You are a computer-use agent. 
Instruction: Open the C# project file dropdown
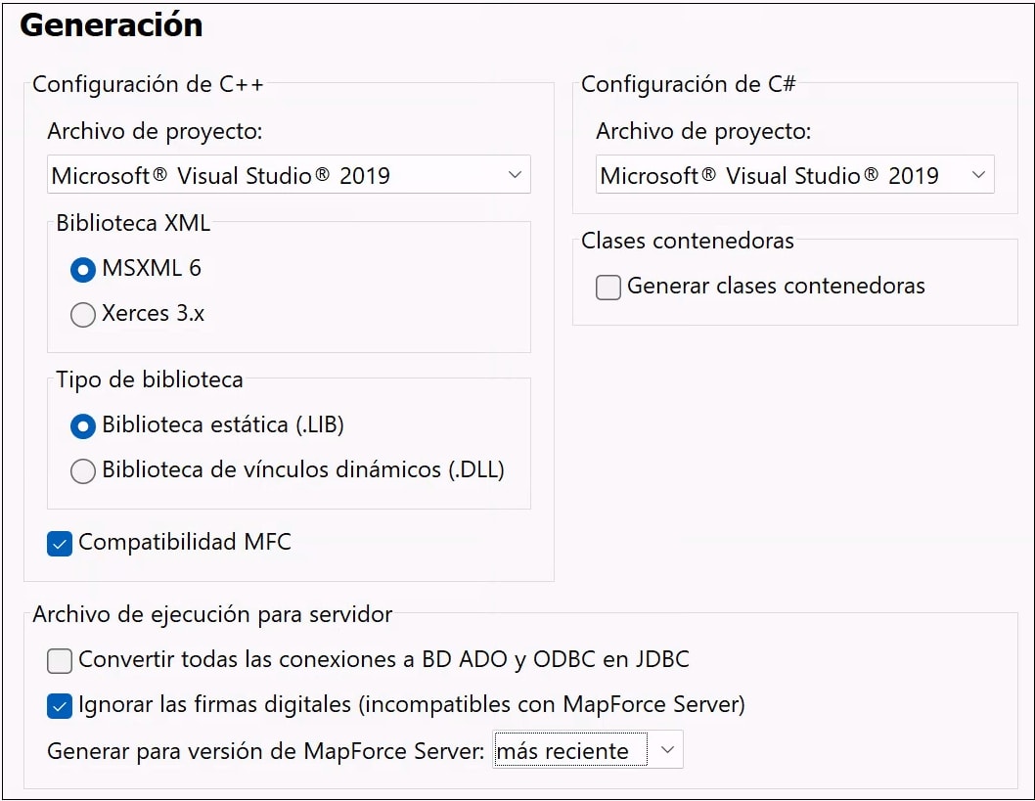click(x=794, y=174)
